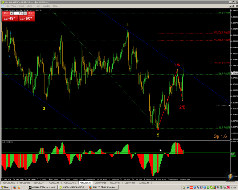Open the ICMarkets-Live3 taskbar window
This screenshot has height=190, width=238.
pyautogui.click(x=42, y=188)
